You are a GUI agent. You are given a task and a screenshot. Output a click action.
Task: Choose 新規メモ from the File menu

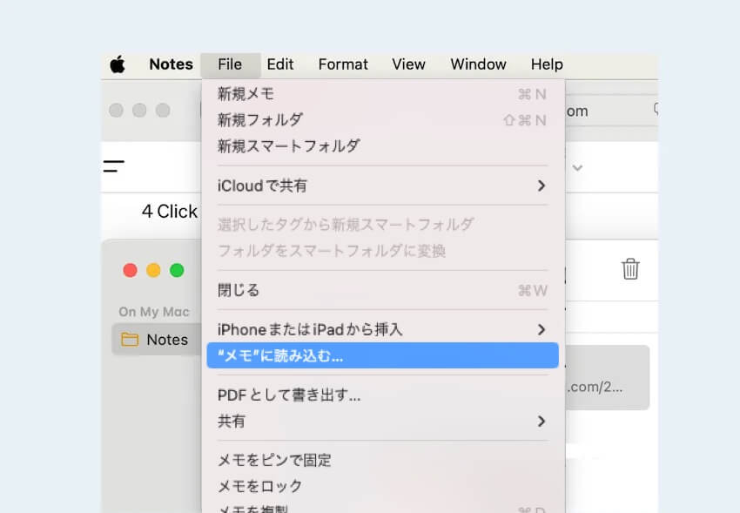pyautogui.click(x=382, y=94)
